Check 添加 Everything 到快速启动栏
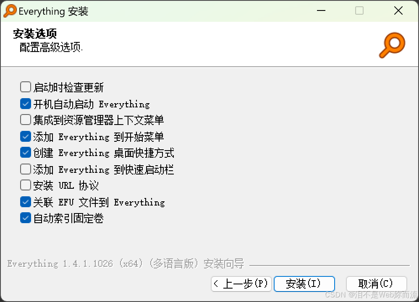 (x=25, y=169)
